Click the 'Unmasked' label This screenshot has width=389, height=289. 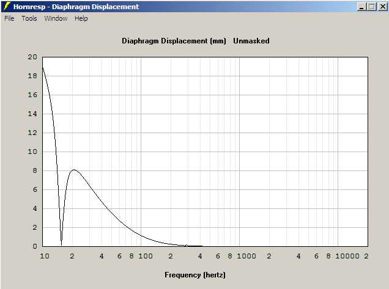251,41
